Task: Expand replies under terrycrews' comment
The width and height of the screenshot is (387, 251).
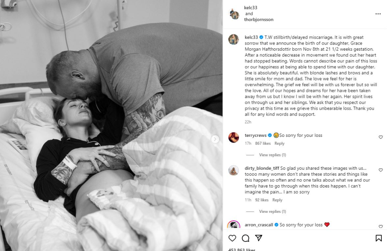Action: [272, 155]
